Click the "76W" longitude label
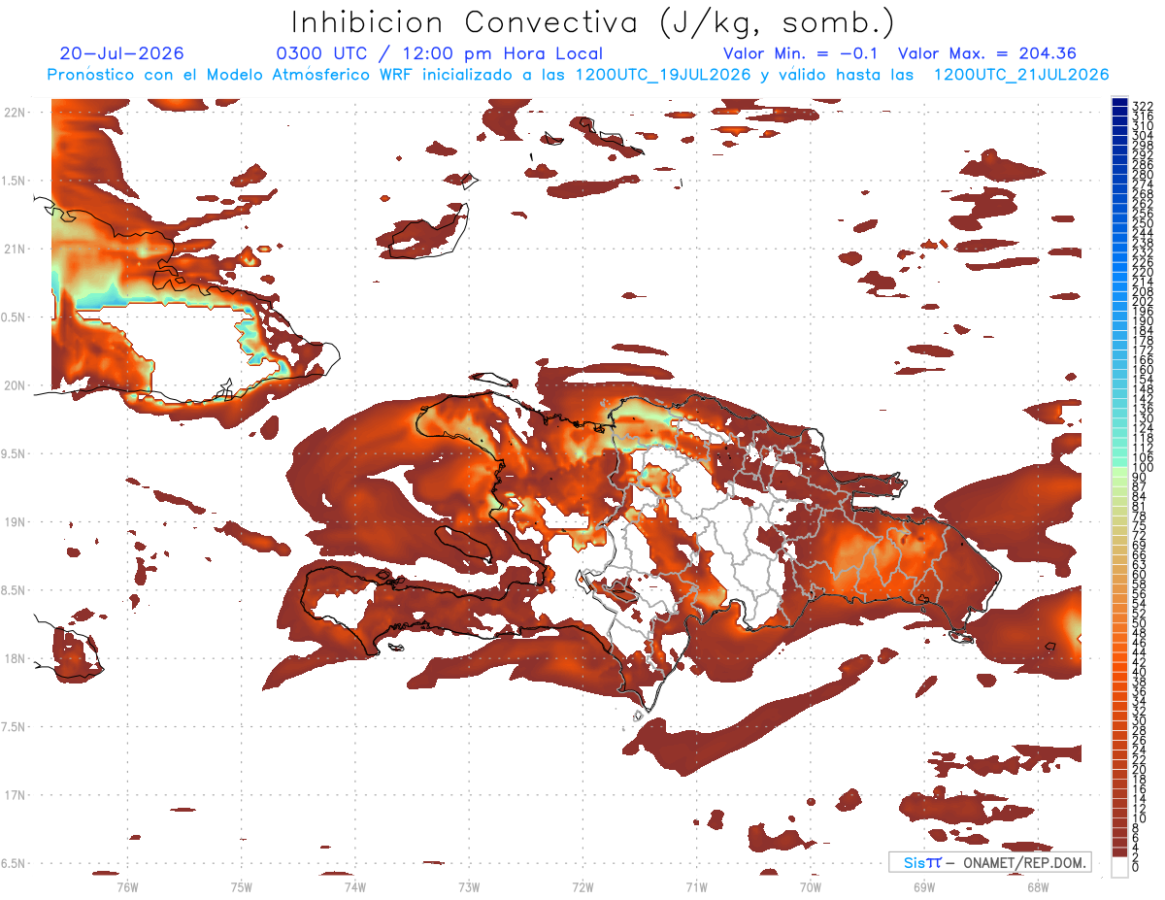Image resolution: width=1165 pixels, height=900 pixels. point(127,886)
